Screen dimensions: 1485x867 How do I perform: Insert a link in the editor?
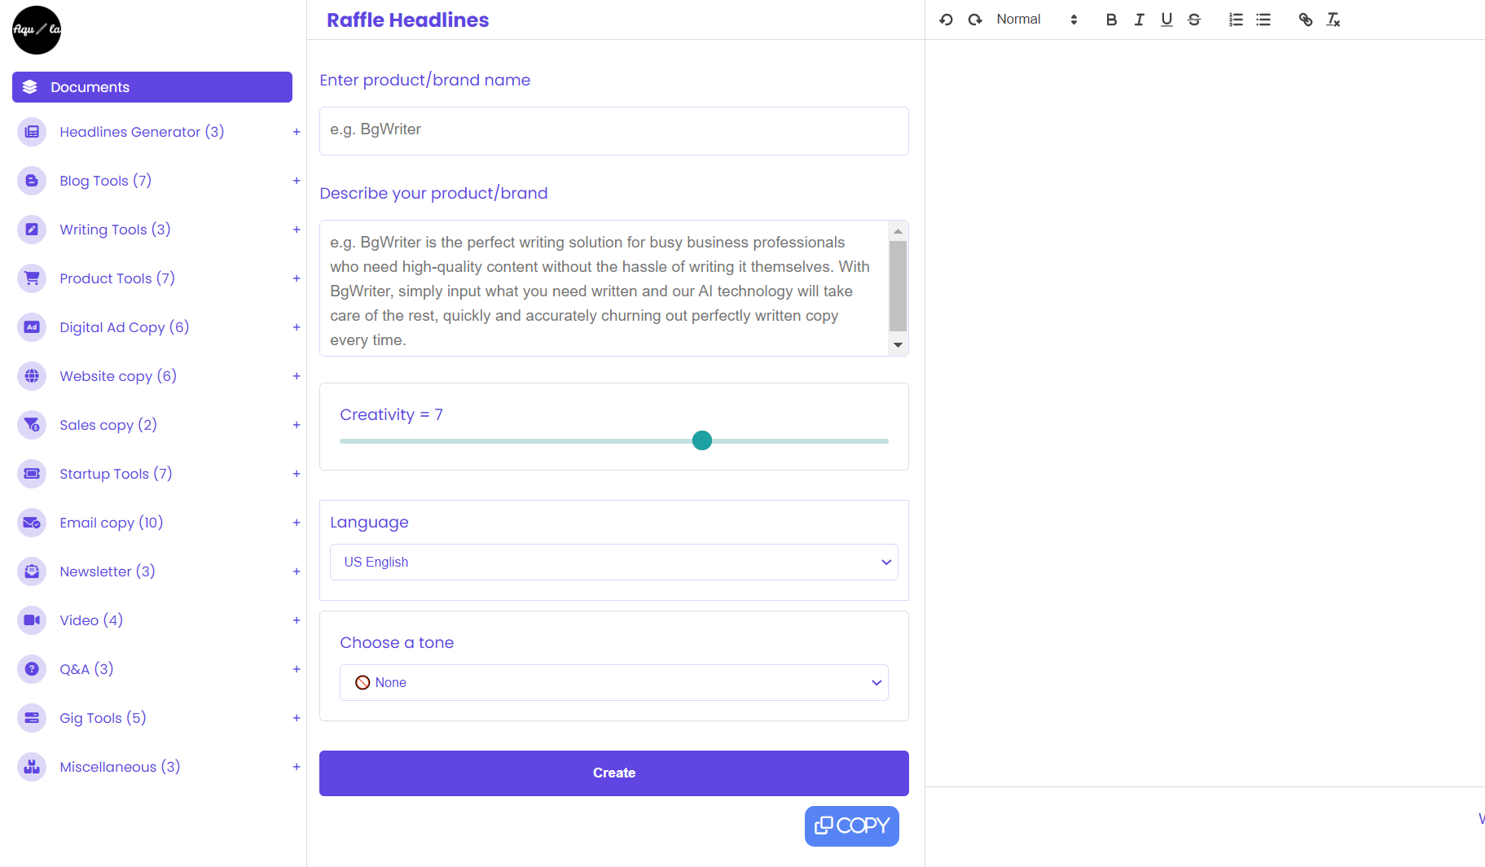pyautogui.click(x=1305, y=20)
